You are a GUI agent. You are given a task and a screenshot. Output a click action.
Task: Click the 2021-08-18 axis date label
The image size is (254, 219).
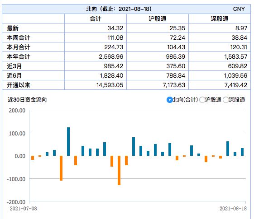[x=233, y=209]
